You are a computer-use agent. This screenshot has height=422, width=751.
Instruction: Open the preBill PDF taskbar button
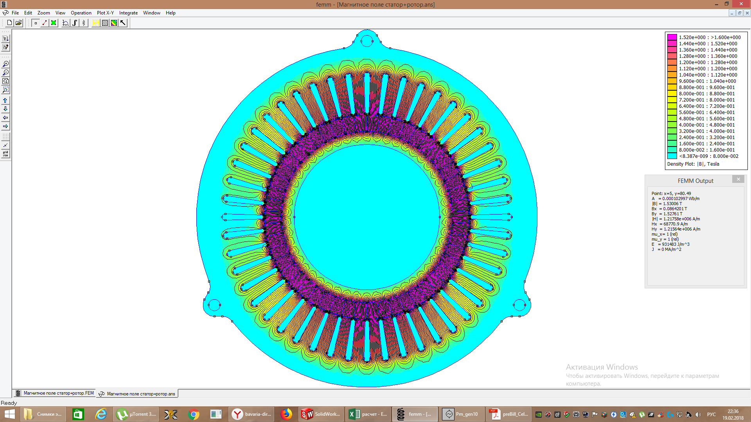tap(508, 414)
